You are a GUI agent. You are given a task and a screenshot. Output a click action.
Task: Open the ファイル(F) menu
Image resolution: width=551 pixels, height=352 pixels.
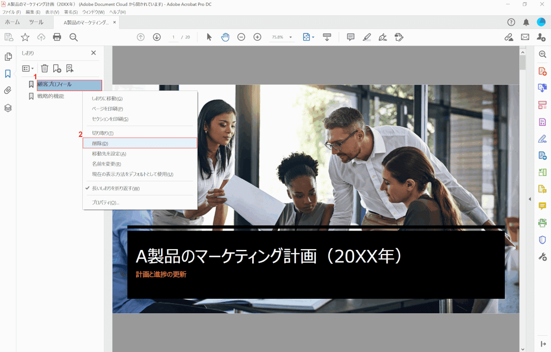pos(11,12)
